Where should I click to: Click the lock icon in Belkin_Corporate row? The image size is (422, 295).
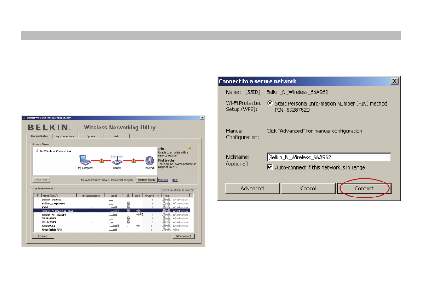pos(128,204)
